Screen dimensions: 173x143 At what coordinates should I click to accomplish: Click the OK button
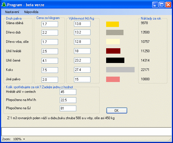point(117,110)
